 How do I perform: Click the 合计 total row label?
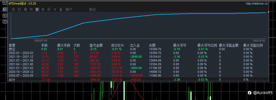click(12, 80)
